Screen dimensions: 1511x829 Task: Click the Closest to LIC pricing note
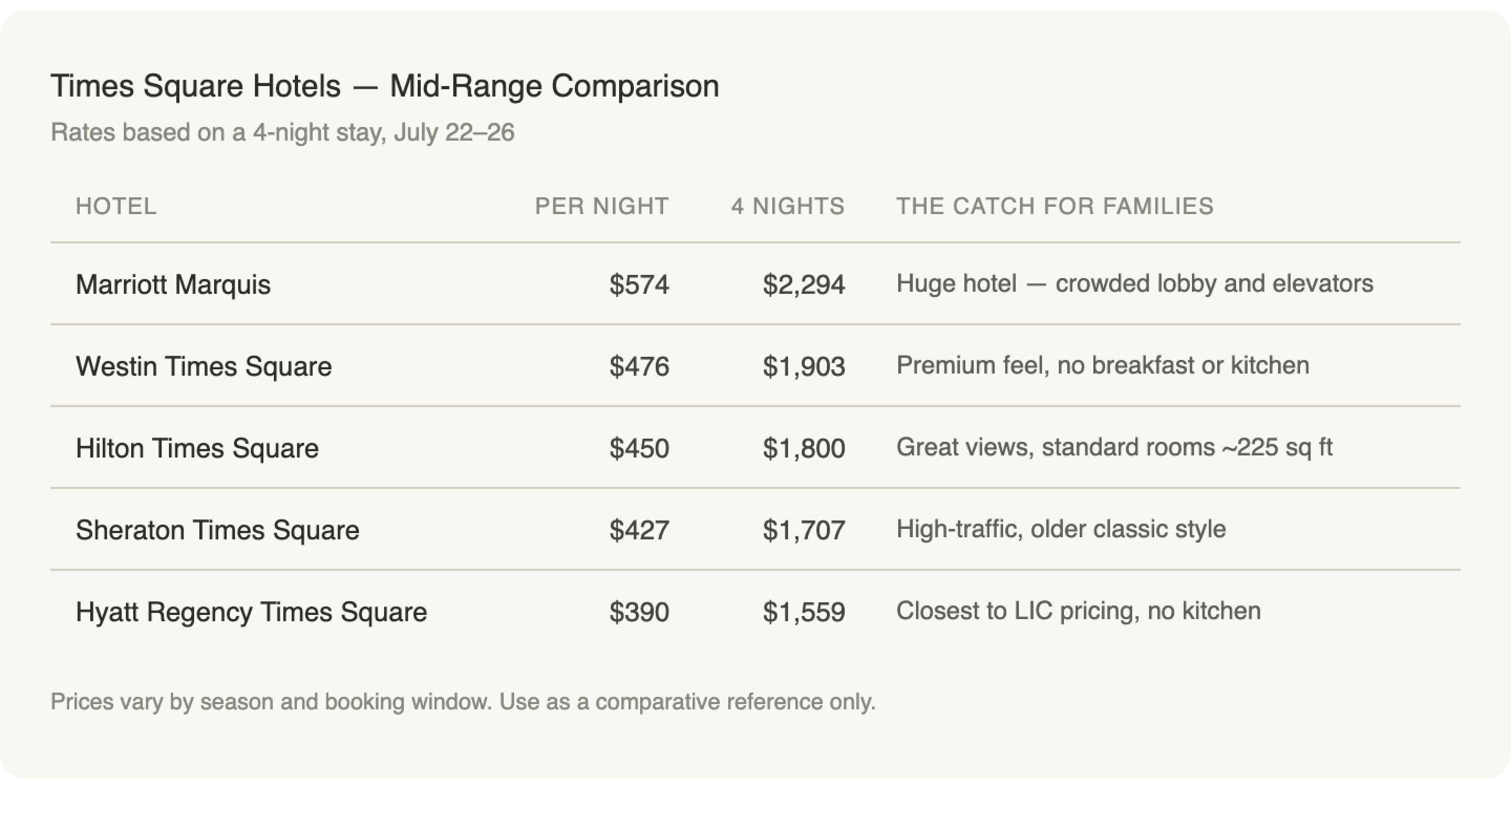[x=1078, y=611]
